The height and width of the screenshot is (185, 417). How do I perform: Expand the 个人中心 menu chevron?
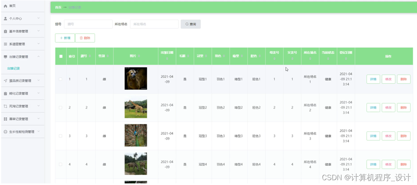[x=39, y=18]
